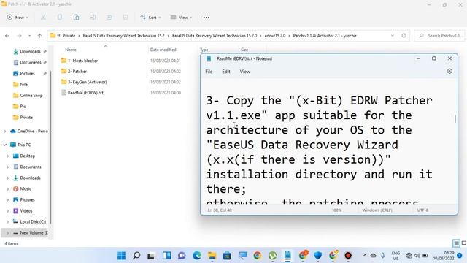Open the See more (…) toolbar menu

click(x=206, y=18)
